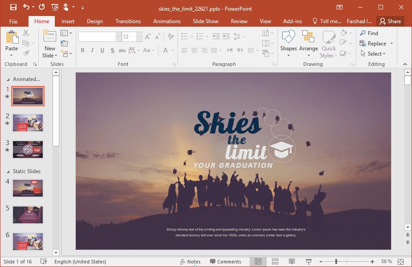The width and height of the screenshot is (412, 267).
Task: Increase list indent level icon
Action: (226, 36)
